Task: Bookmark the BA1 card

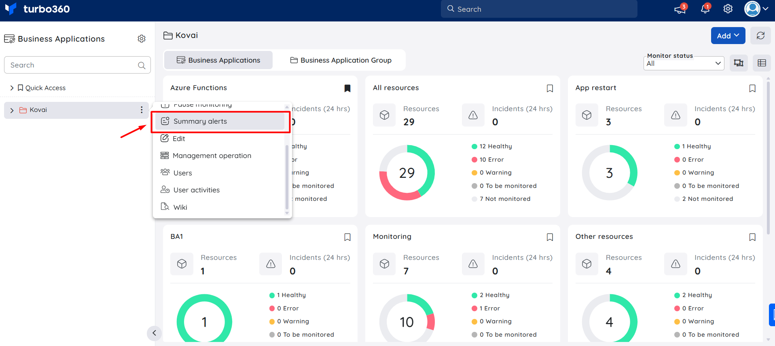Action: (x=347, y=237)
